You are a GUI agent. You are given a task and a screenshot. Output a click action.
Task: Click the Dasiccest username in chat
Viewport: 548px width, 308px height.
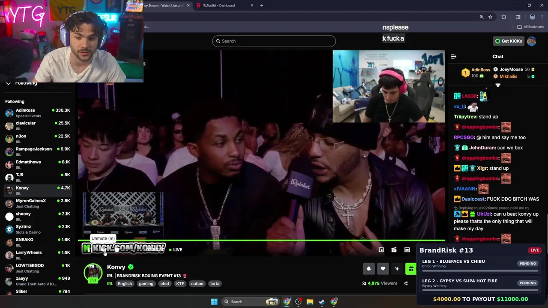473,199
